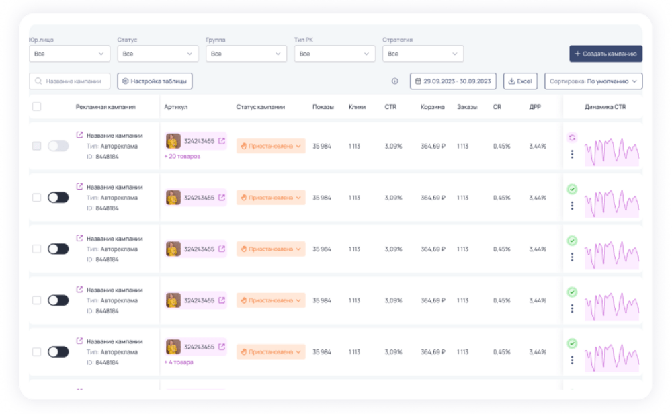The width and height of the screenshot is (672, 414).
Task: Toggle the campaign switch in the second row
Action: coord(58,198)
